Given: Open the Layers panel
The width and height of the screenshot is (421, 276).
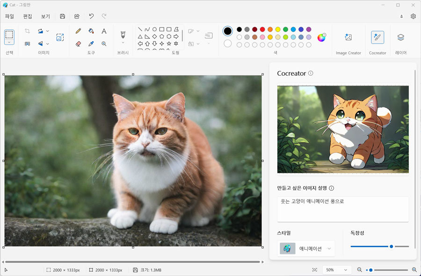Looking at the screenshot, I should tap(400, 41).
